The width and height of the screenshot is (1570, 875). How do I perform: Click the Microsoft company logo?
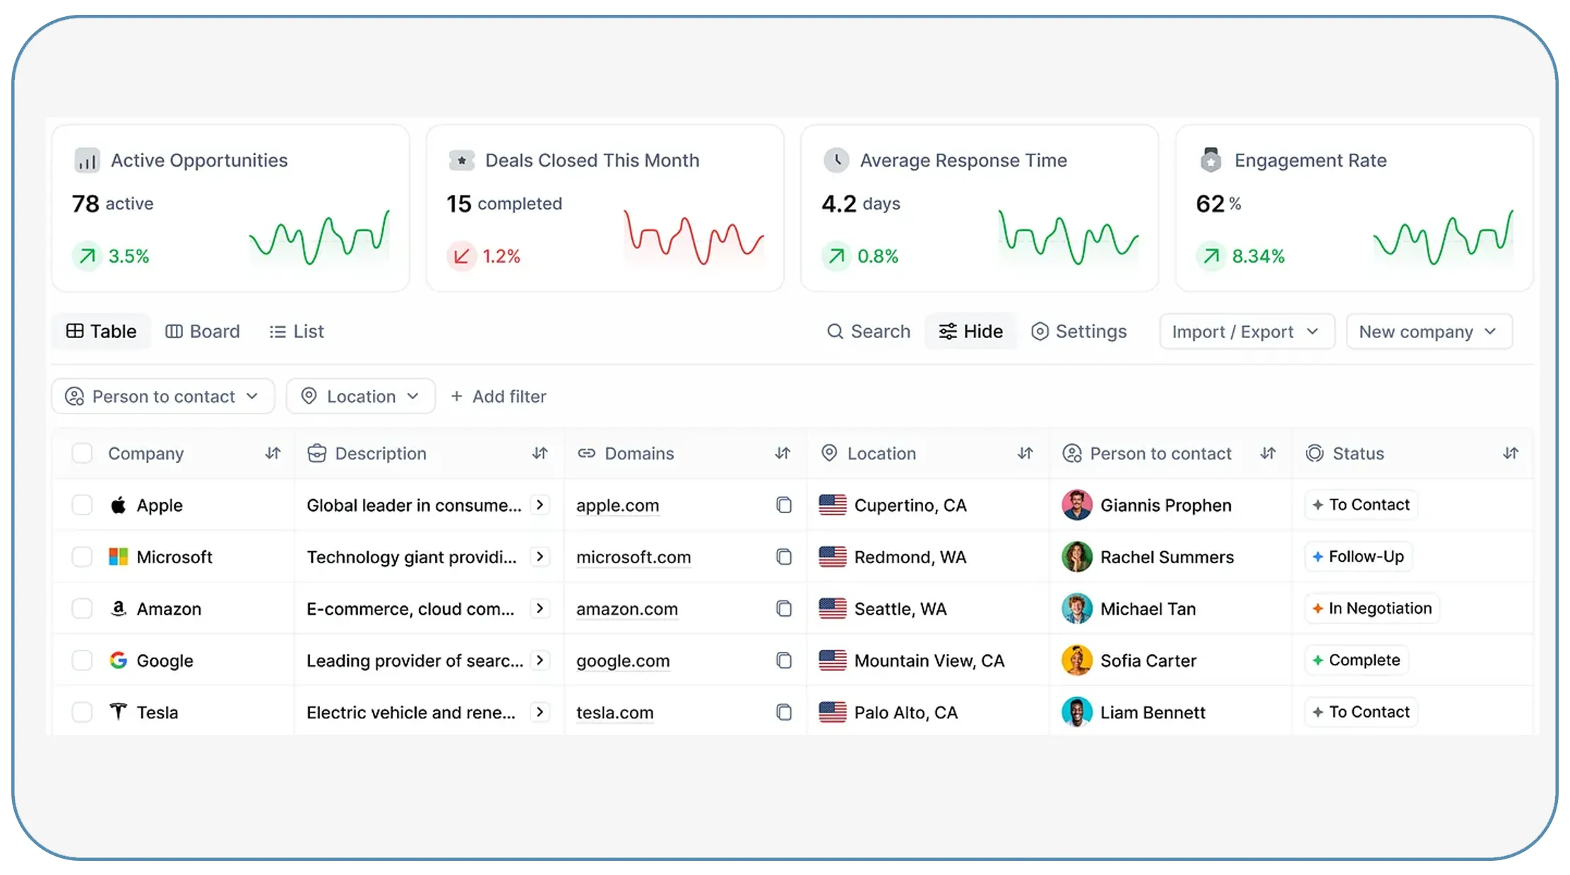(119, 557)
